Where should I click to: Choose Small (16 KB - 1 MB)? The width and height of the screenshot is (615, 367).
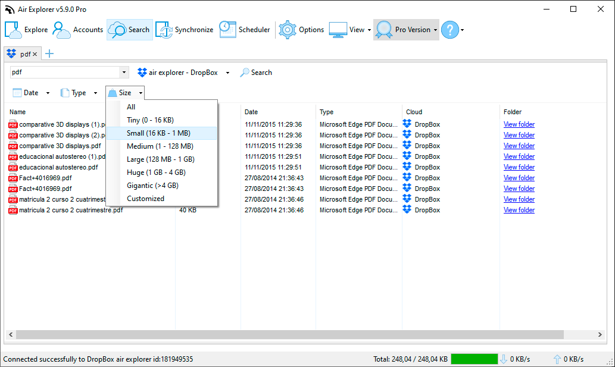(161, 133)
